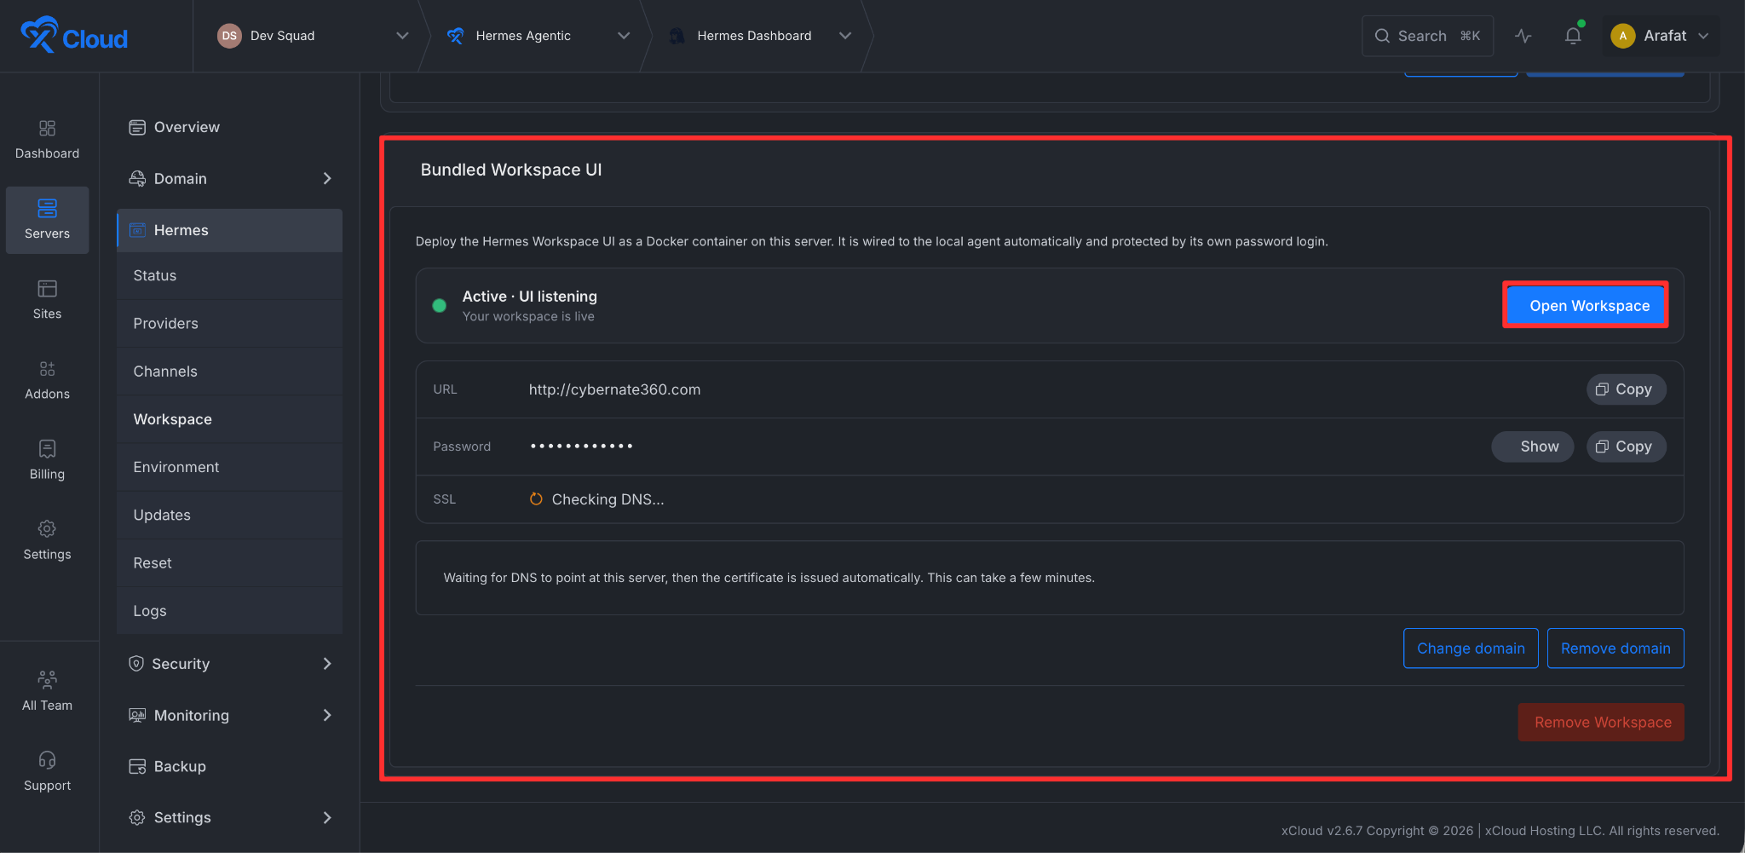Select the Hermes menu item
The width and height of the screenshot is (1745, 853).
pos(229,230)
